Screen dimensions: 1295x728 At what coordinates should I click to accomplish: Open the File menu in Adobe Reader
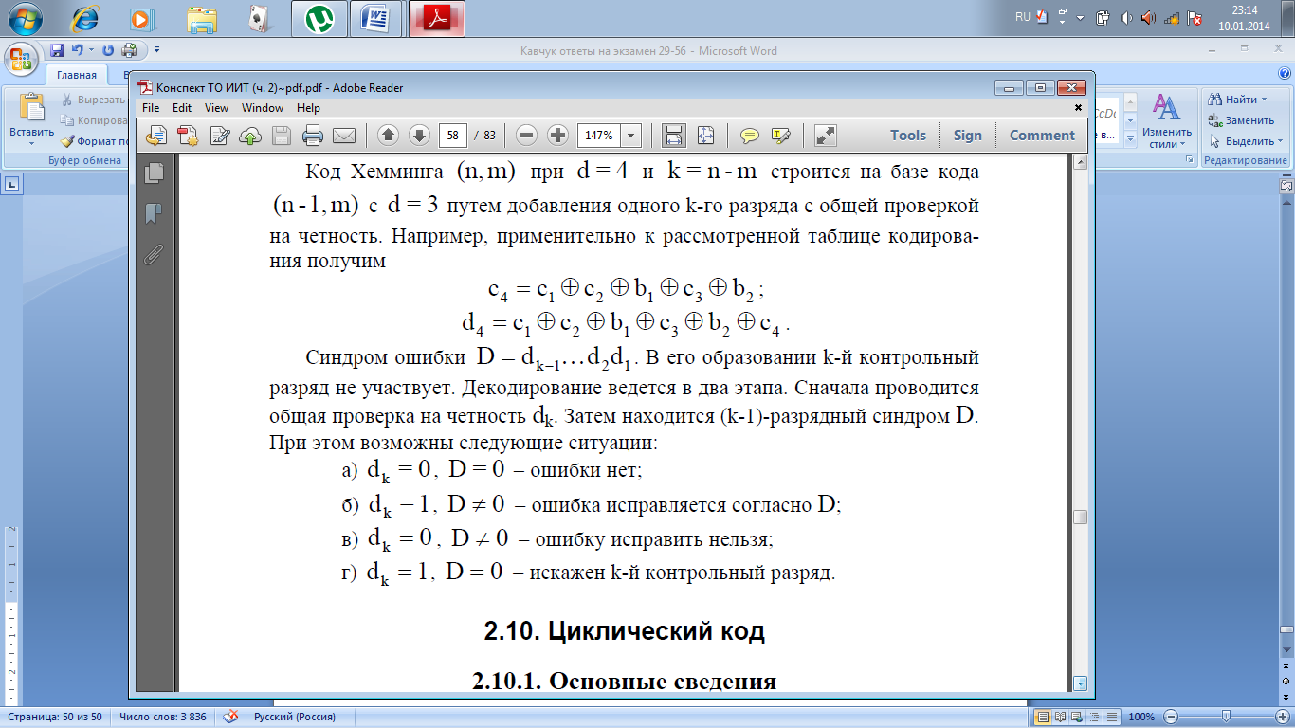pos(152,108)
